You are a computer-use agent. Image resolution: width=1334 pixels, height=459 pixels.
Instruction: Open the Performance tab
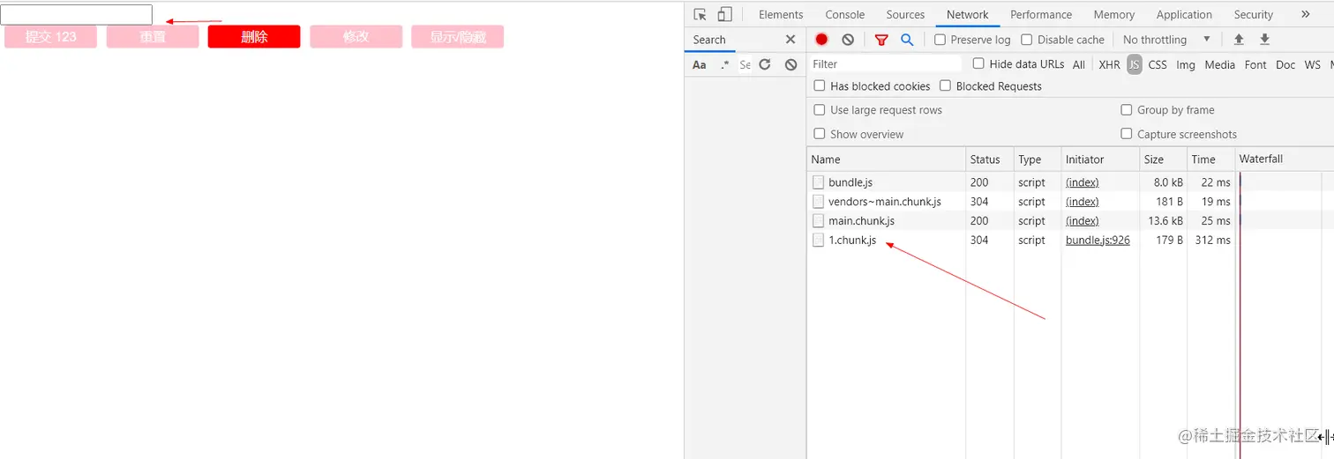[1041, 14]
